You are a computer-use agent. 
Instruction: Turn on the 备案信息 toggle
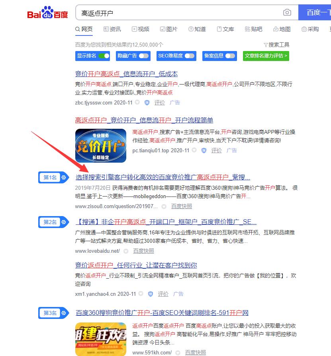[x=230, y=56]
